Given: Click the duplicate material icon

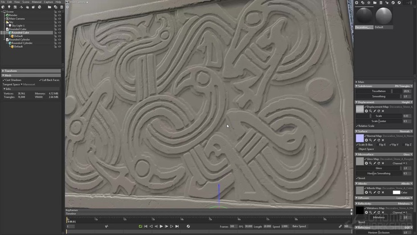Looking at the screenshot, I should point(363,3).
